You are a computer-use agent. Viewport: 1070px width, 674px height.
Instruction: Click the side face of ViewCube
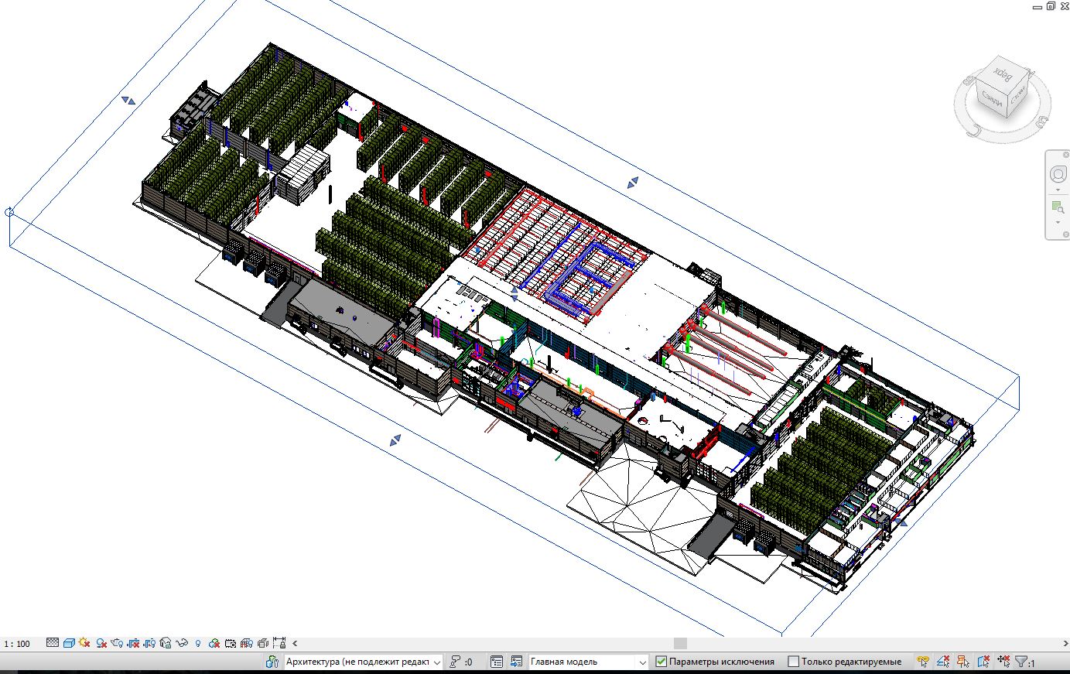point(1018,95)
